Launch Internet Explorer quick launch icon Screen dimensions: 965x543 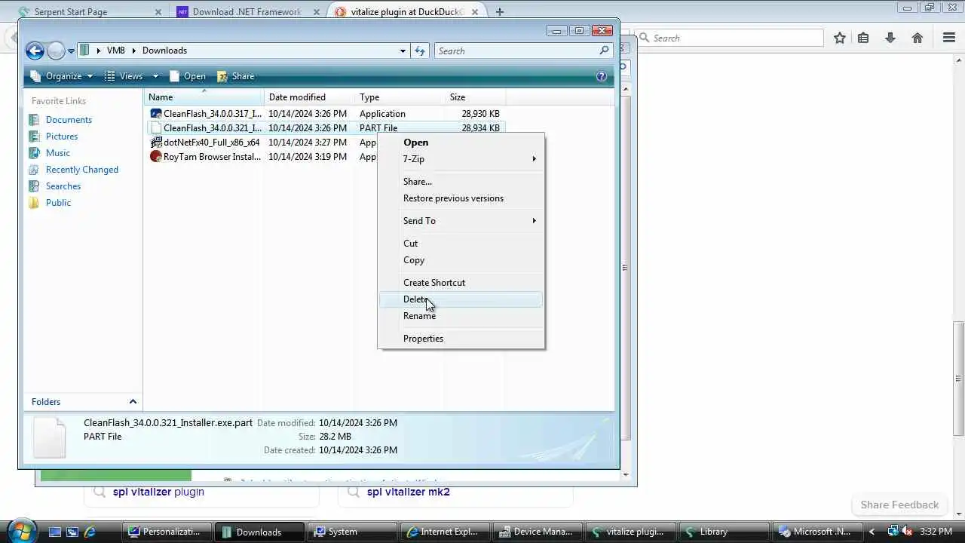pyautogui.click(x=90, y=532)
